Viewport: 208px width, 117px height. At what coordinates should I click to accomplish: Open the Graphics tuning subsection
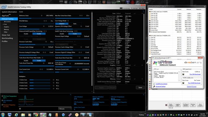click(x=6, y=27)
